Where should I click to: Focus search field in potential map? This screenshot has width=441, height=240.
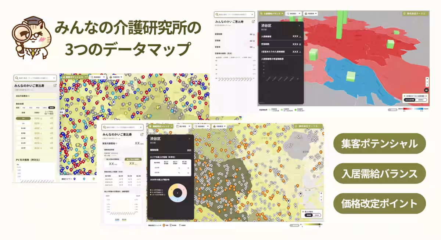click(36, 78)
